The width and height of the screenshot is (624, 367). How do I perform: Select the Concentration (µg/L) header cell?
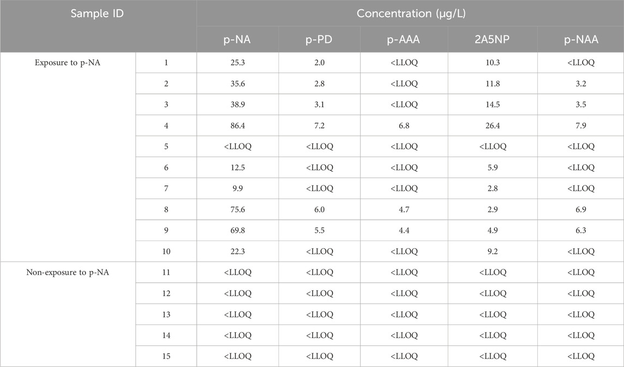tap(410, 14)
